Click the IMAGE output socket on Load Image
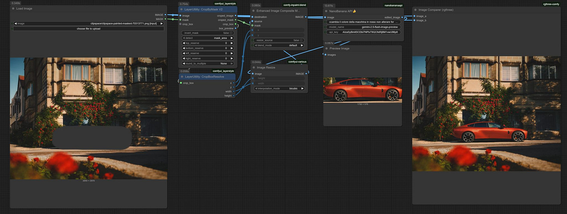The image size is (567, 214). pos(166,15)
